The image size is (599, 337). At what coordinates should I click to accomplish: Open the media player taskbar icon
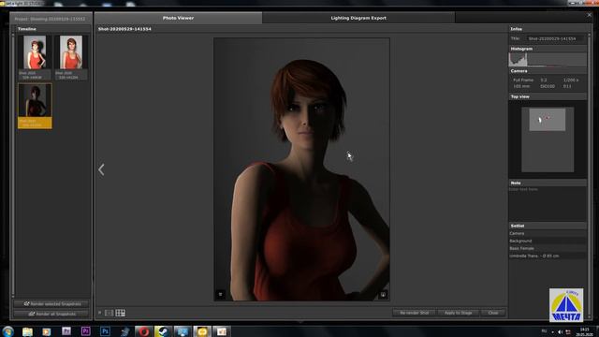tap(47, 331)
